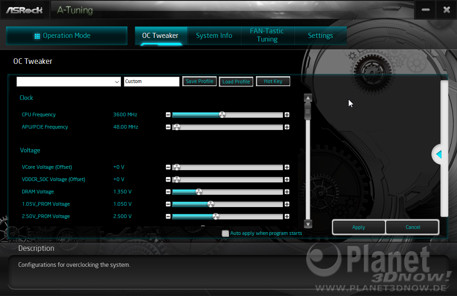
Task: Click the VCore Voltage slider handle
Action: coord(176,167)
